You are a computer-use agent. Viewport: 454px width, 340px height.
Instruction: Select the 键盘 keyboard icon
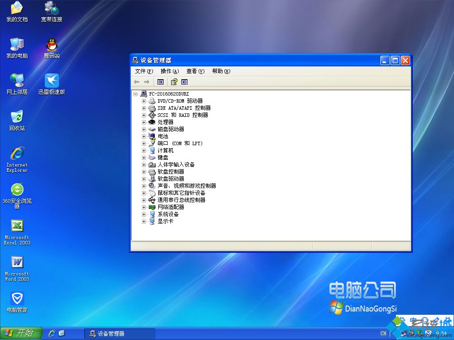(152, 158)
